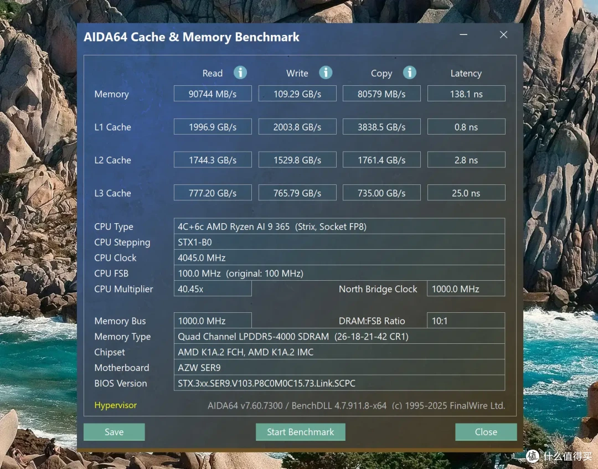This screenshot has width=598, height=469.
Task: Click the CPU Type field Ryzen AI 9 365
Action: (x=339, y=226)
